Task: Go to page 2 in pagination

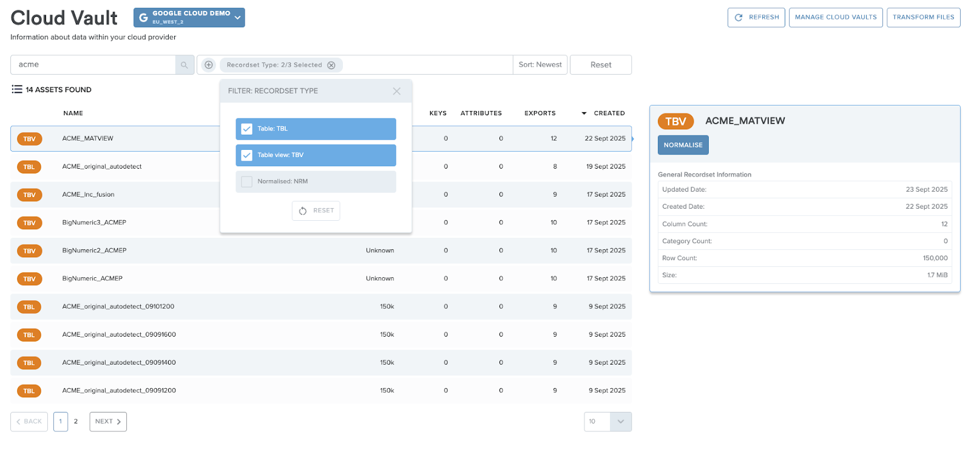Action: tap(76, 422)
